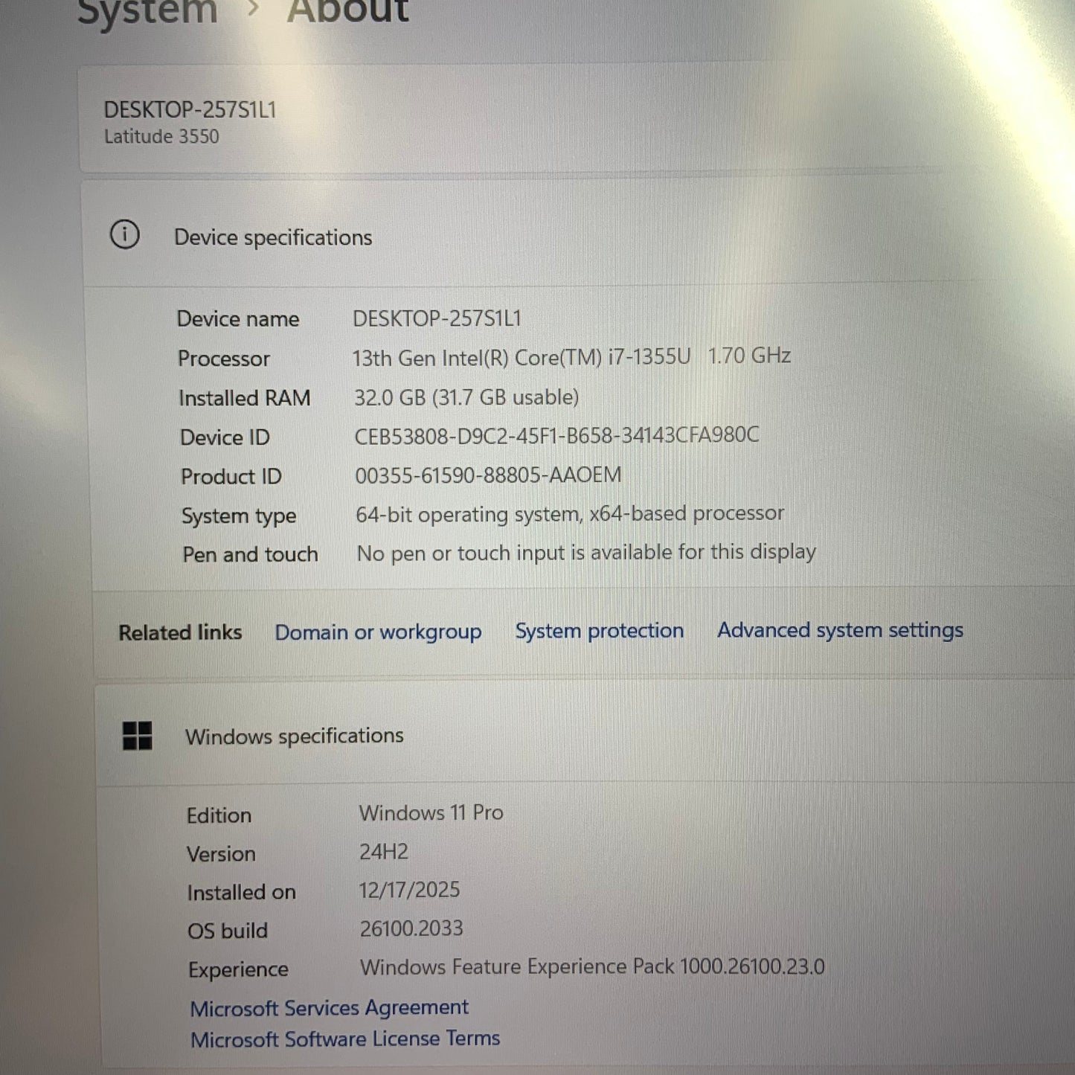Open Advanced system settings

coord(839,629)
